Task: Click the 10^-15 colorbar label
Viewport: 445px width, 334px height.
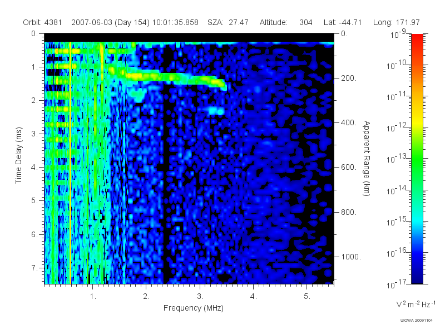Action: (x=397, y=222)
